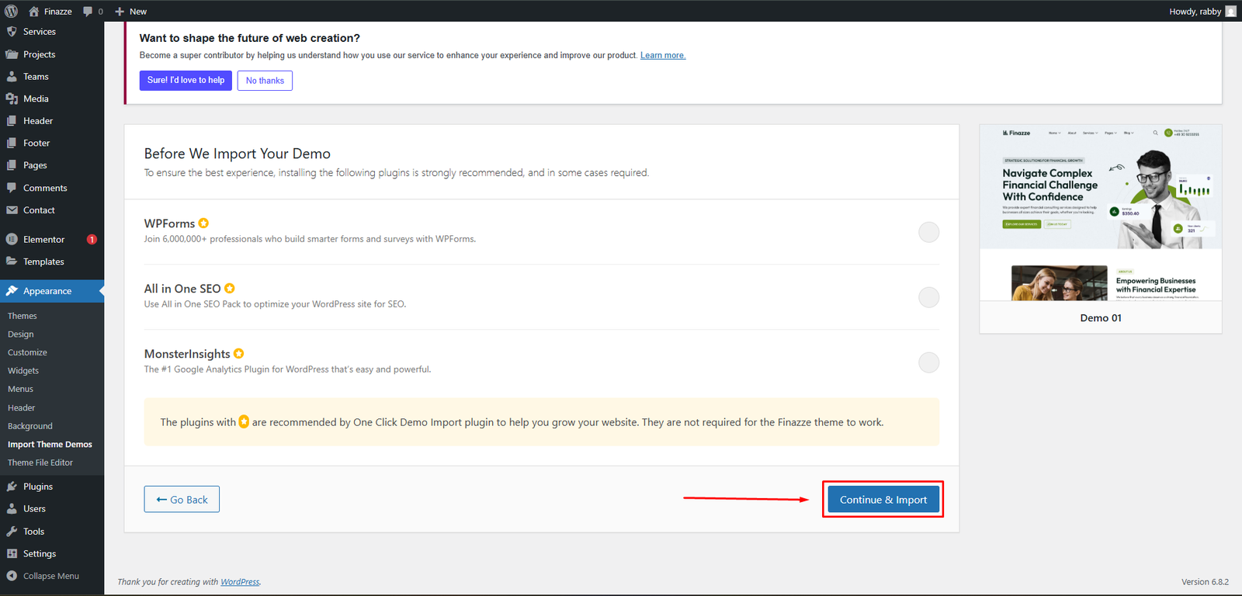
Task: Click the Learn more link
Action: tap(662, 55)
